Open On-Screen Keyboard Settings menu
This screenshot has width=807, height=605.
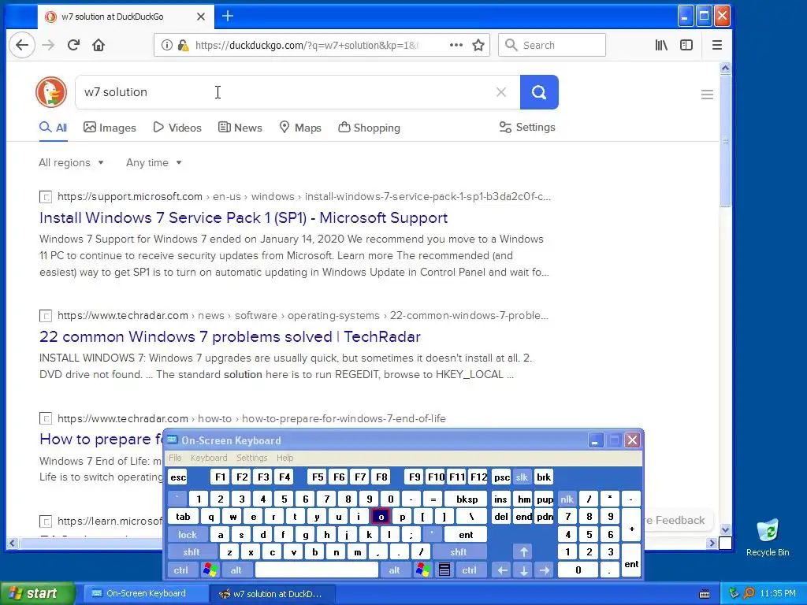coord(251,458)
